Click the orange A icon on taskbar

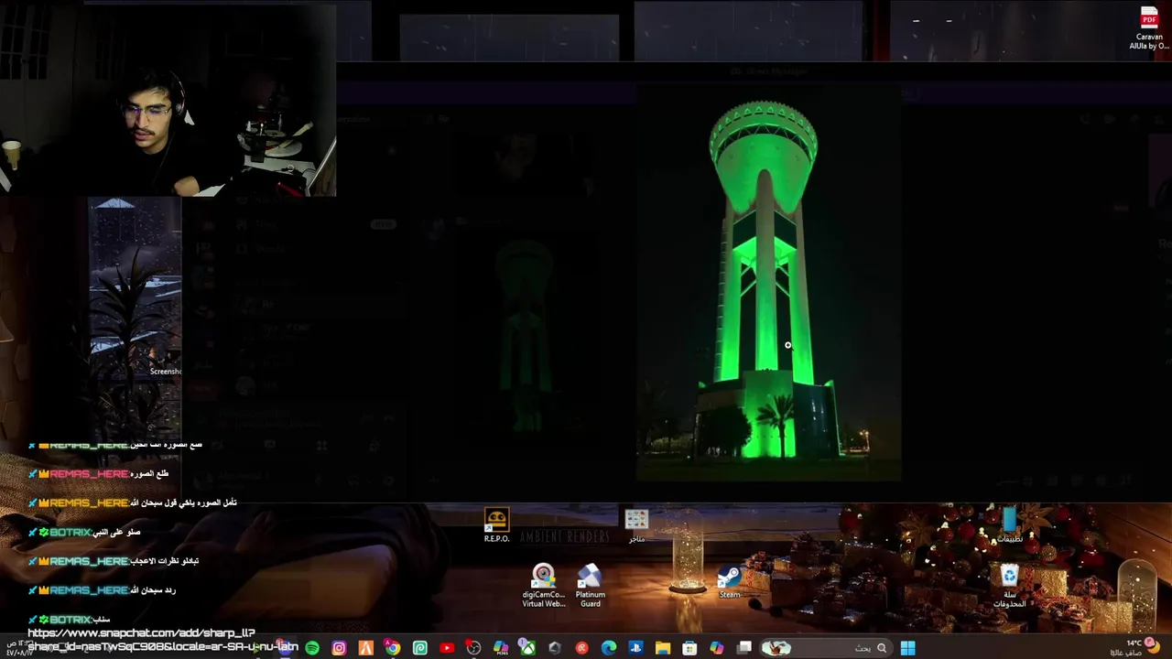[366, 648]
